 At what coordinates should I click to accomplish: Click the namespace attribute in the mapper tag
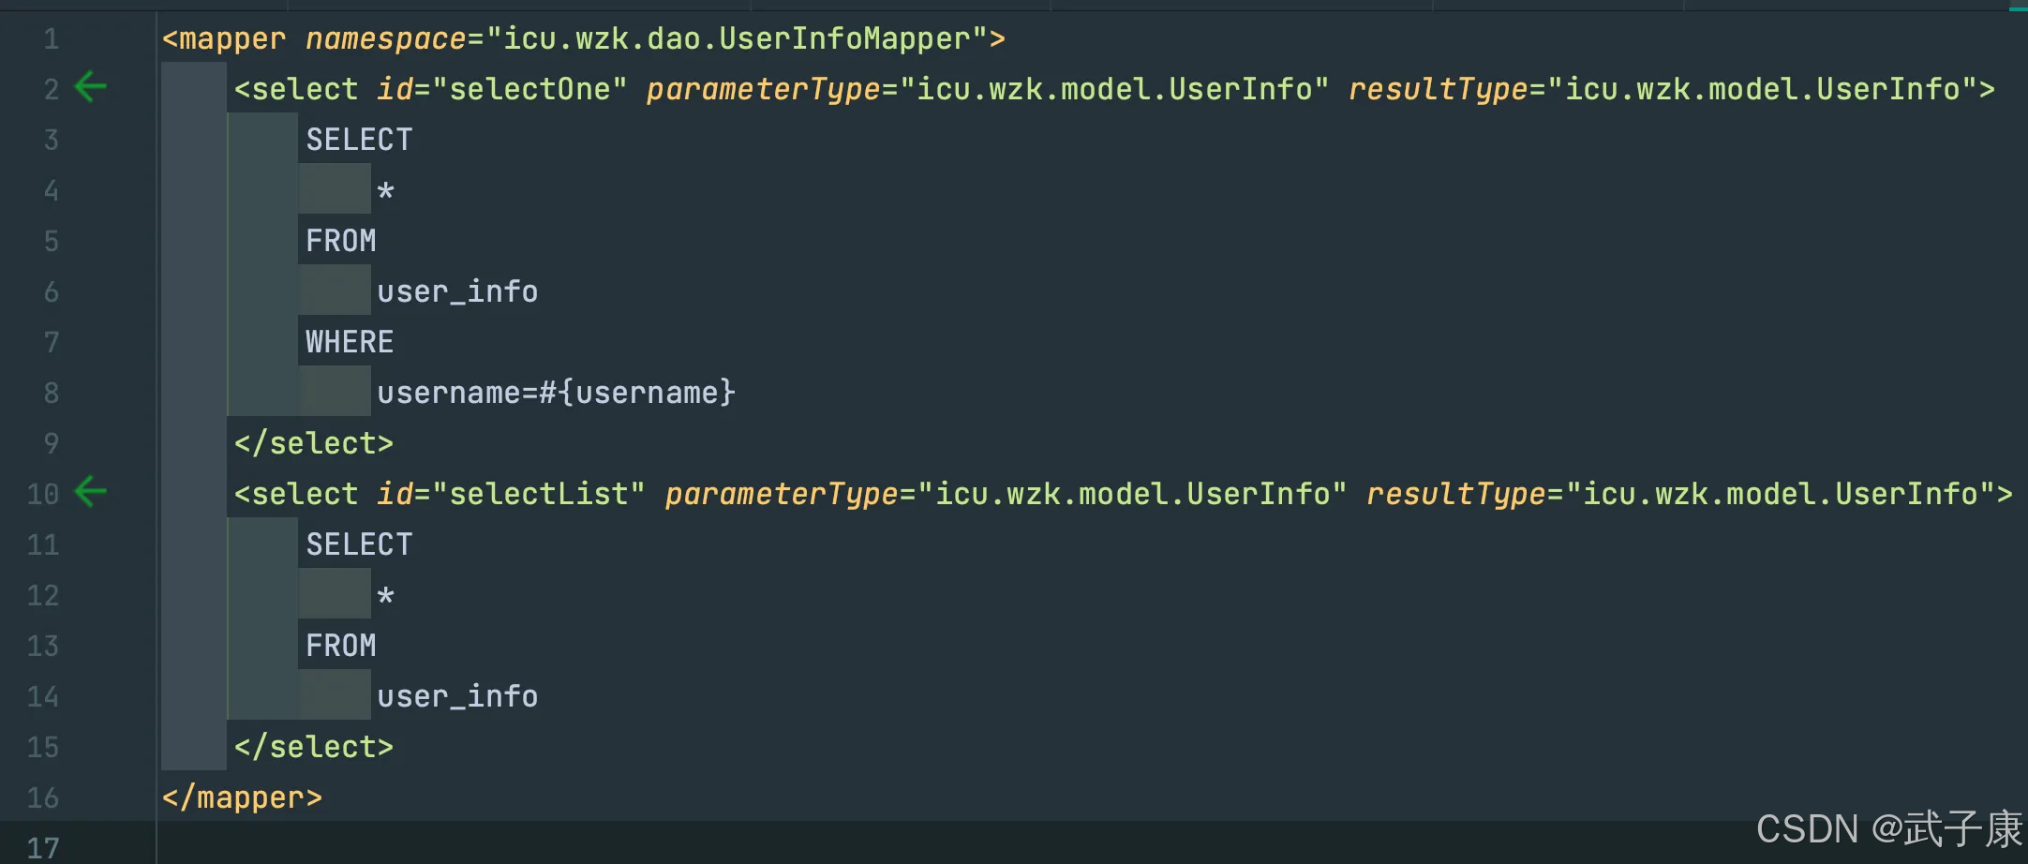pyautogui.click(x=385, y=39)
